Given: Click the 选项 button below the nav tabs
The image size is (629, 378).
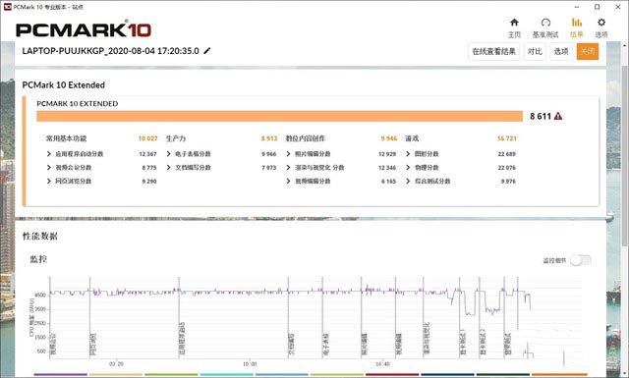Looking at the screenshot, I should click(x=561, y=51).
